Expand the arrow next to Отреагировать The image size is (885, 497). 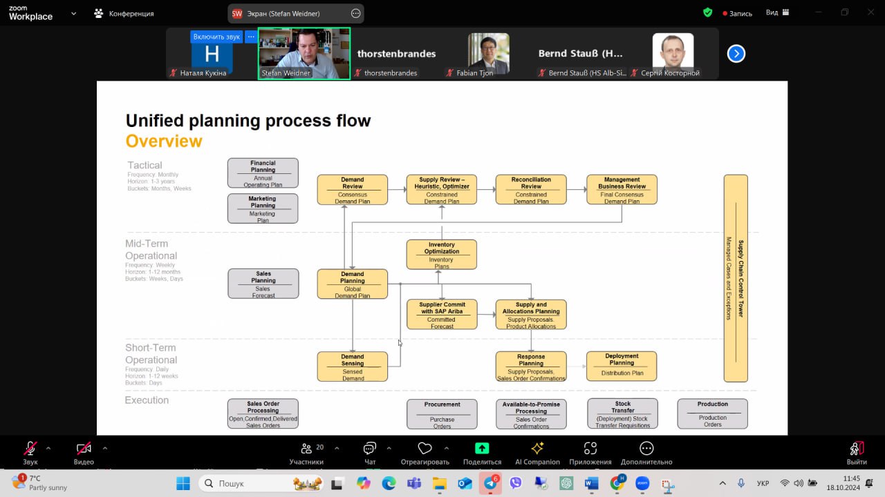pos(447,448)
